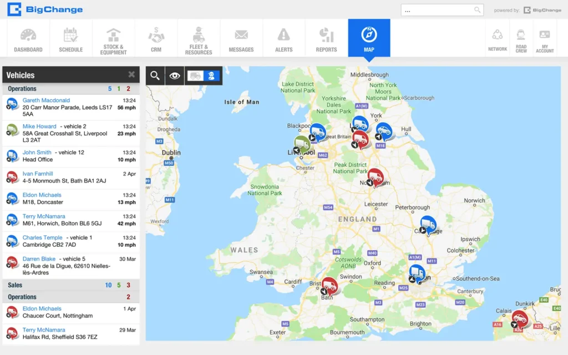The width and height of the screenshot is (568, 355).
Task: Collapse the first Operations group header
Action: point(71,89)
